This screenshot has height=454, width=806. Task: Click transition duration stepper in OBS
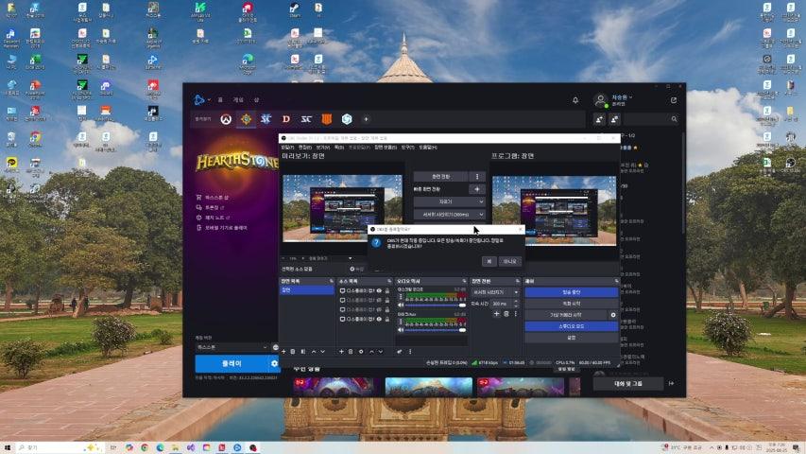[x=516, y=304]
